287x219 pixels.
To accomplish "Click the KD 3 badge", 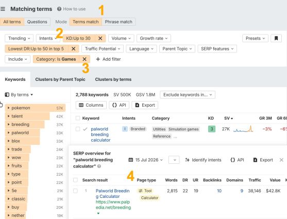I will pyautogui.click(x=212, y=129).
